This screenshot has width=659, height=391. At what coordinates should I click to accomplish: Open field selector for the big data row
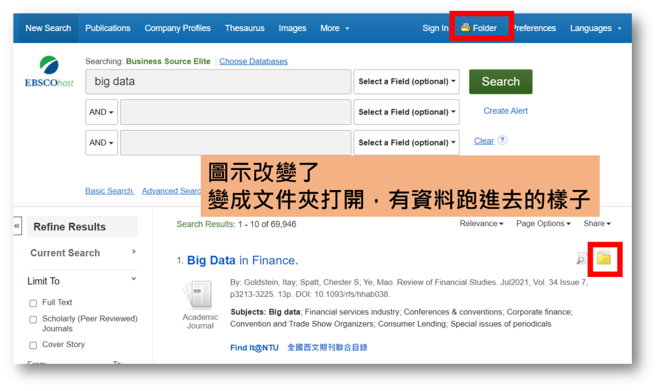407,82
